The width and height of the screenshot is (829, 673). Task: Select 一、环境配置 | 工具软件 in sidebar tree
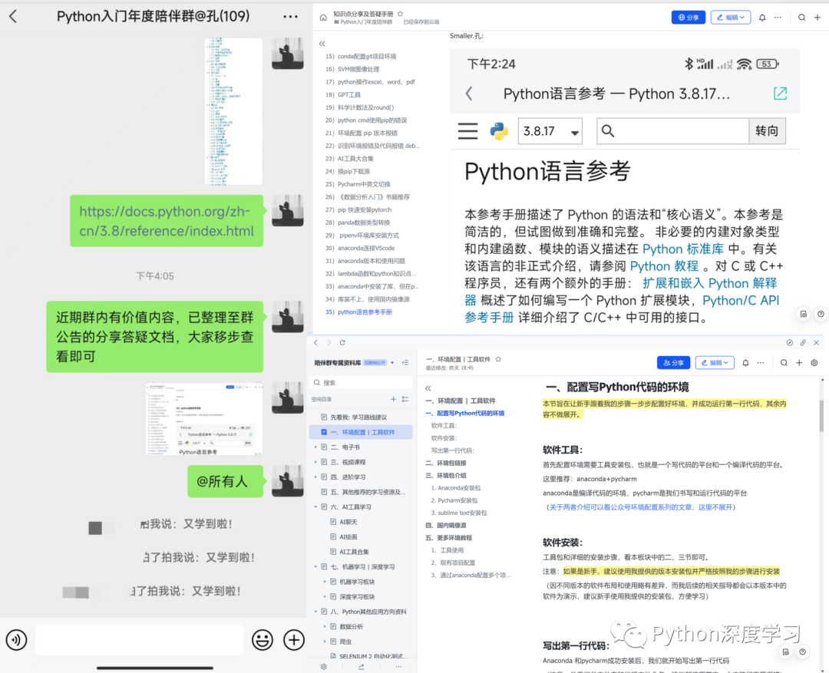click(361, 432)
